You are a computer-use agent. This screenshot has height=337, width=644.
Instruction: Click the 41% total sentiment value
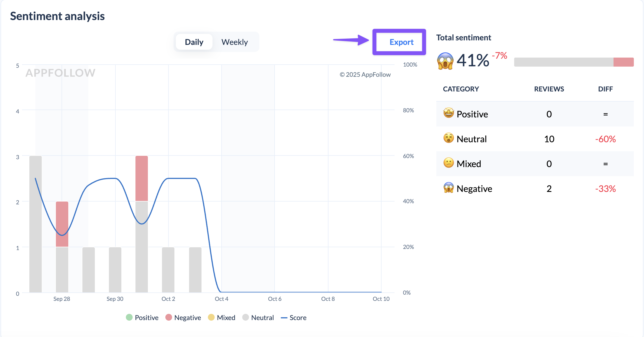point(473,60)
